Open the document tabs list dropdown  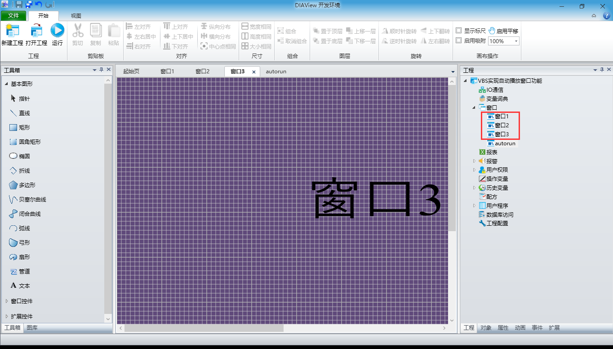[453, 72]
